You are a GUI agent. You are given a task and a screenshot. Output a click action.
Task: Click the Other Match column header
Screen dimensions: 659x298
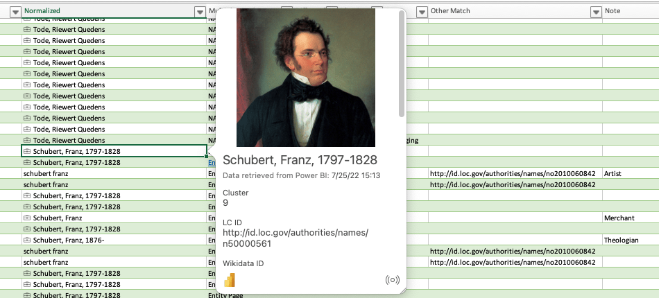pos(450,11)
